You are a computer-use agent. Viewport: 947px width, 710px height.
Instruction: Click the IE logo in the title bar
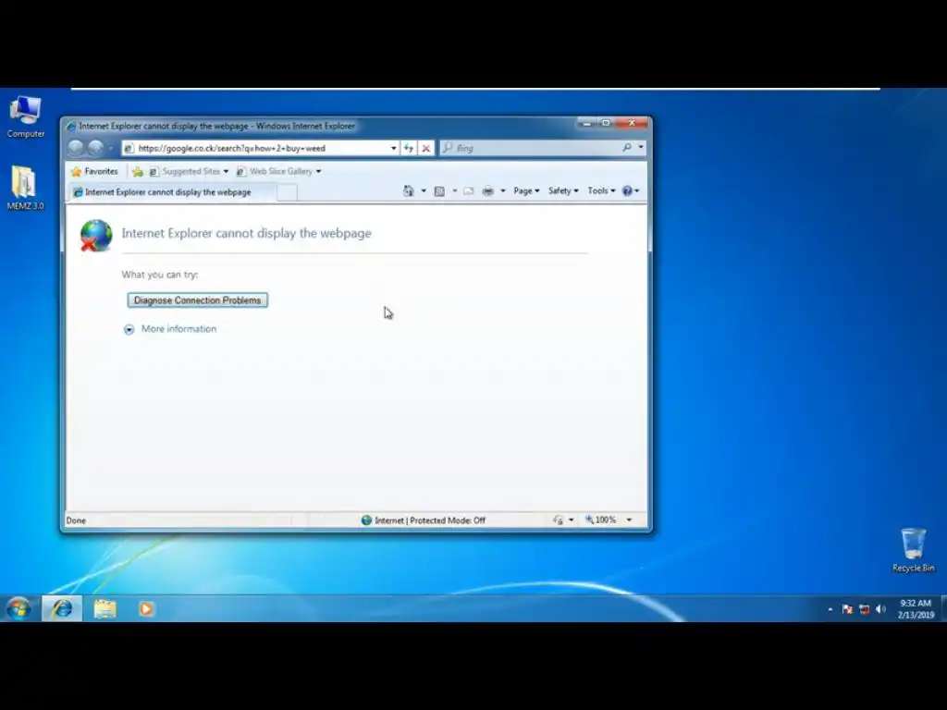click(x=71, y=126)
